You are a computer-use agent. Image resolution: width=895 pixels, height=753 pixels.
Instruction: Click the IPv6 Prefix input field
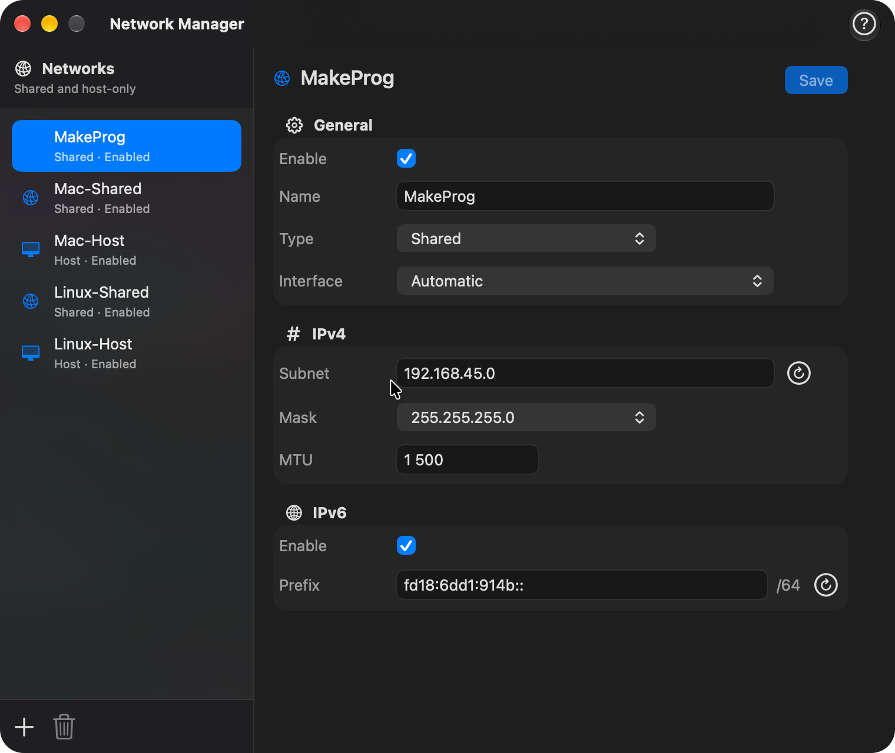click(582, 585)
